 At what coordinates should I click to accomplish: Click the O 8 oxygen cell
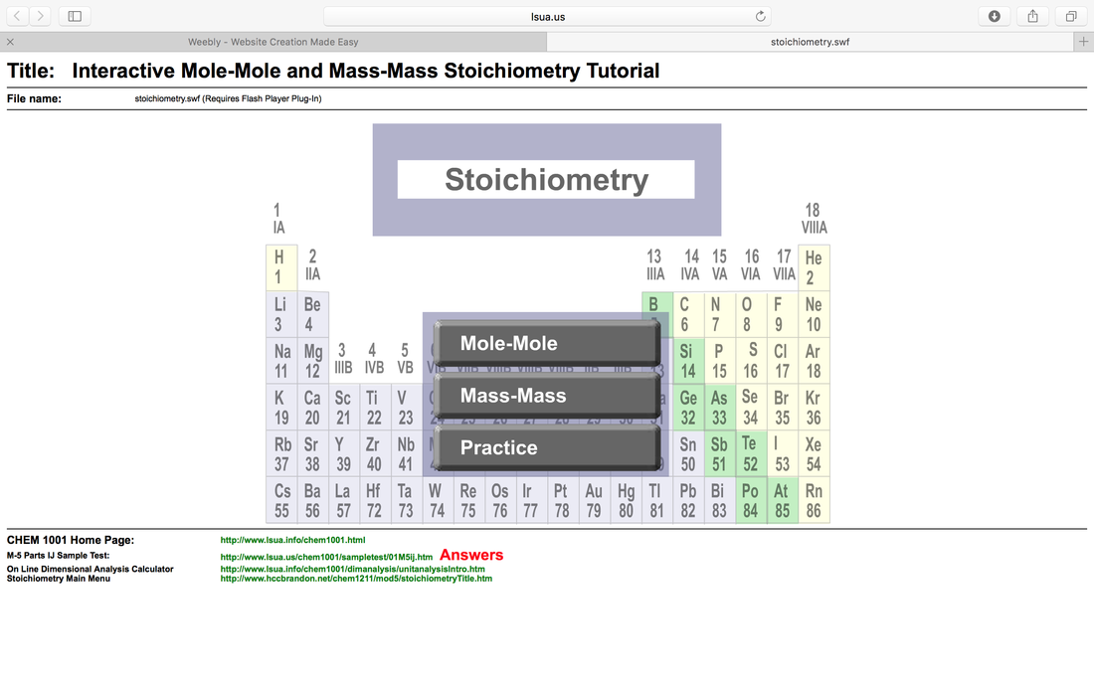(x=751, y=314)
